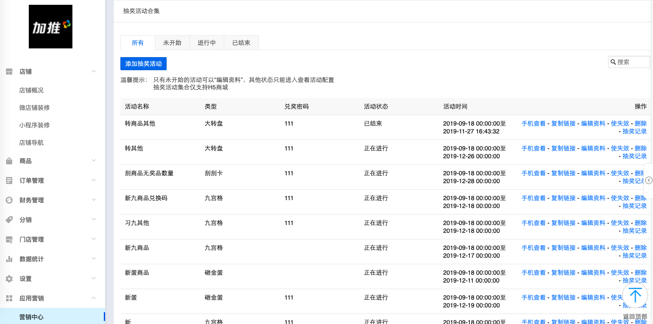Click the 设置 gear icon
This screenshot has width=653, height=324.
pos(9,279)
